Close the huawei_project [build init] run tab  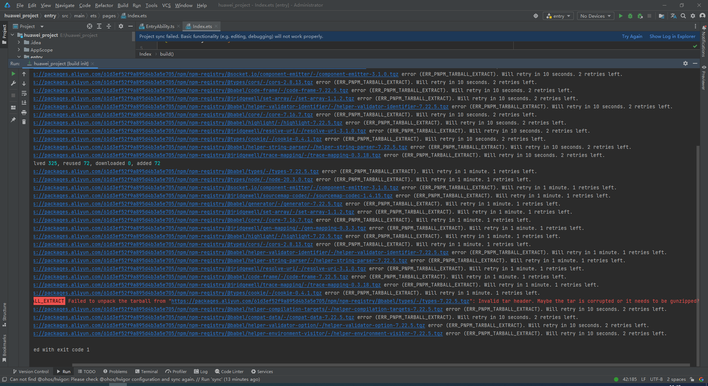pyautogui.click(x=93, y=63)
